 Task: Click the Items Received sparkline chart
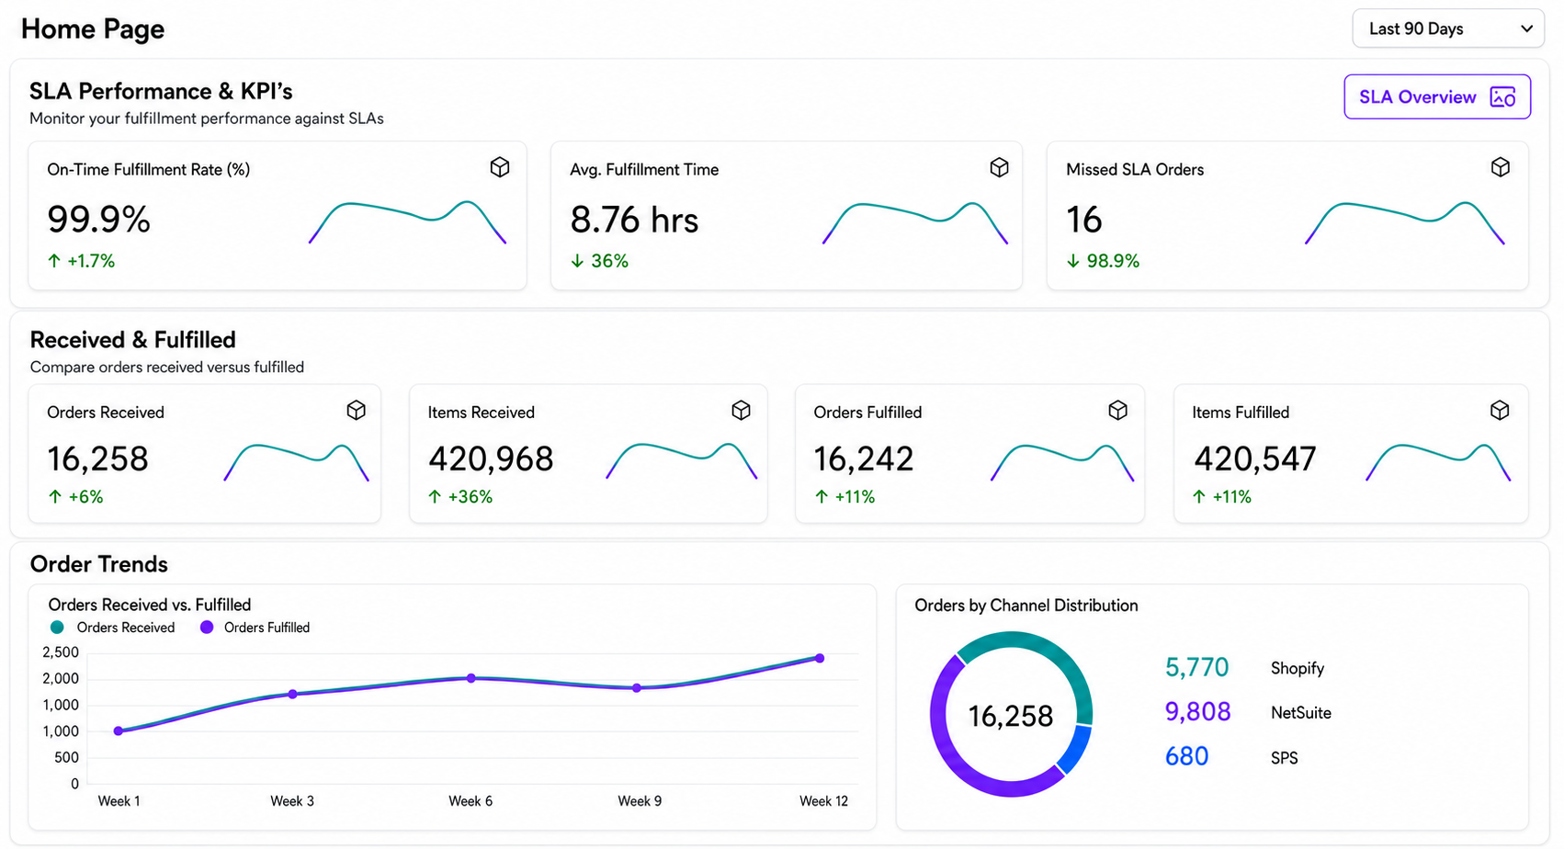682,462
